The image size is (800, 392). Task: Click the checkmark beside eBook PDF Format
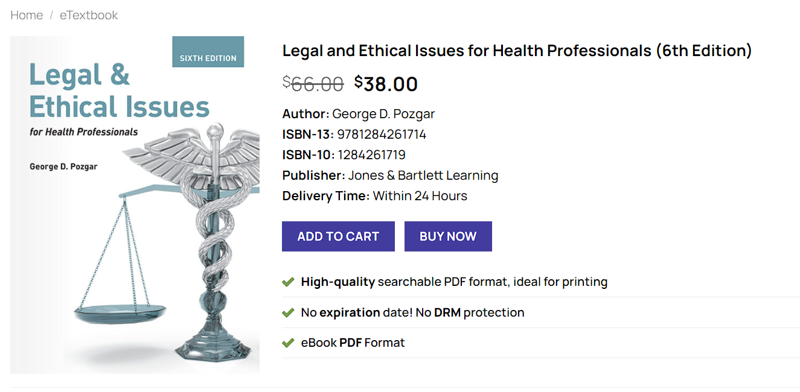[x=288, y=343]
